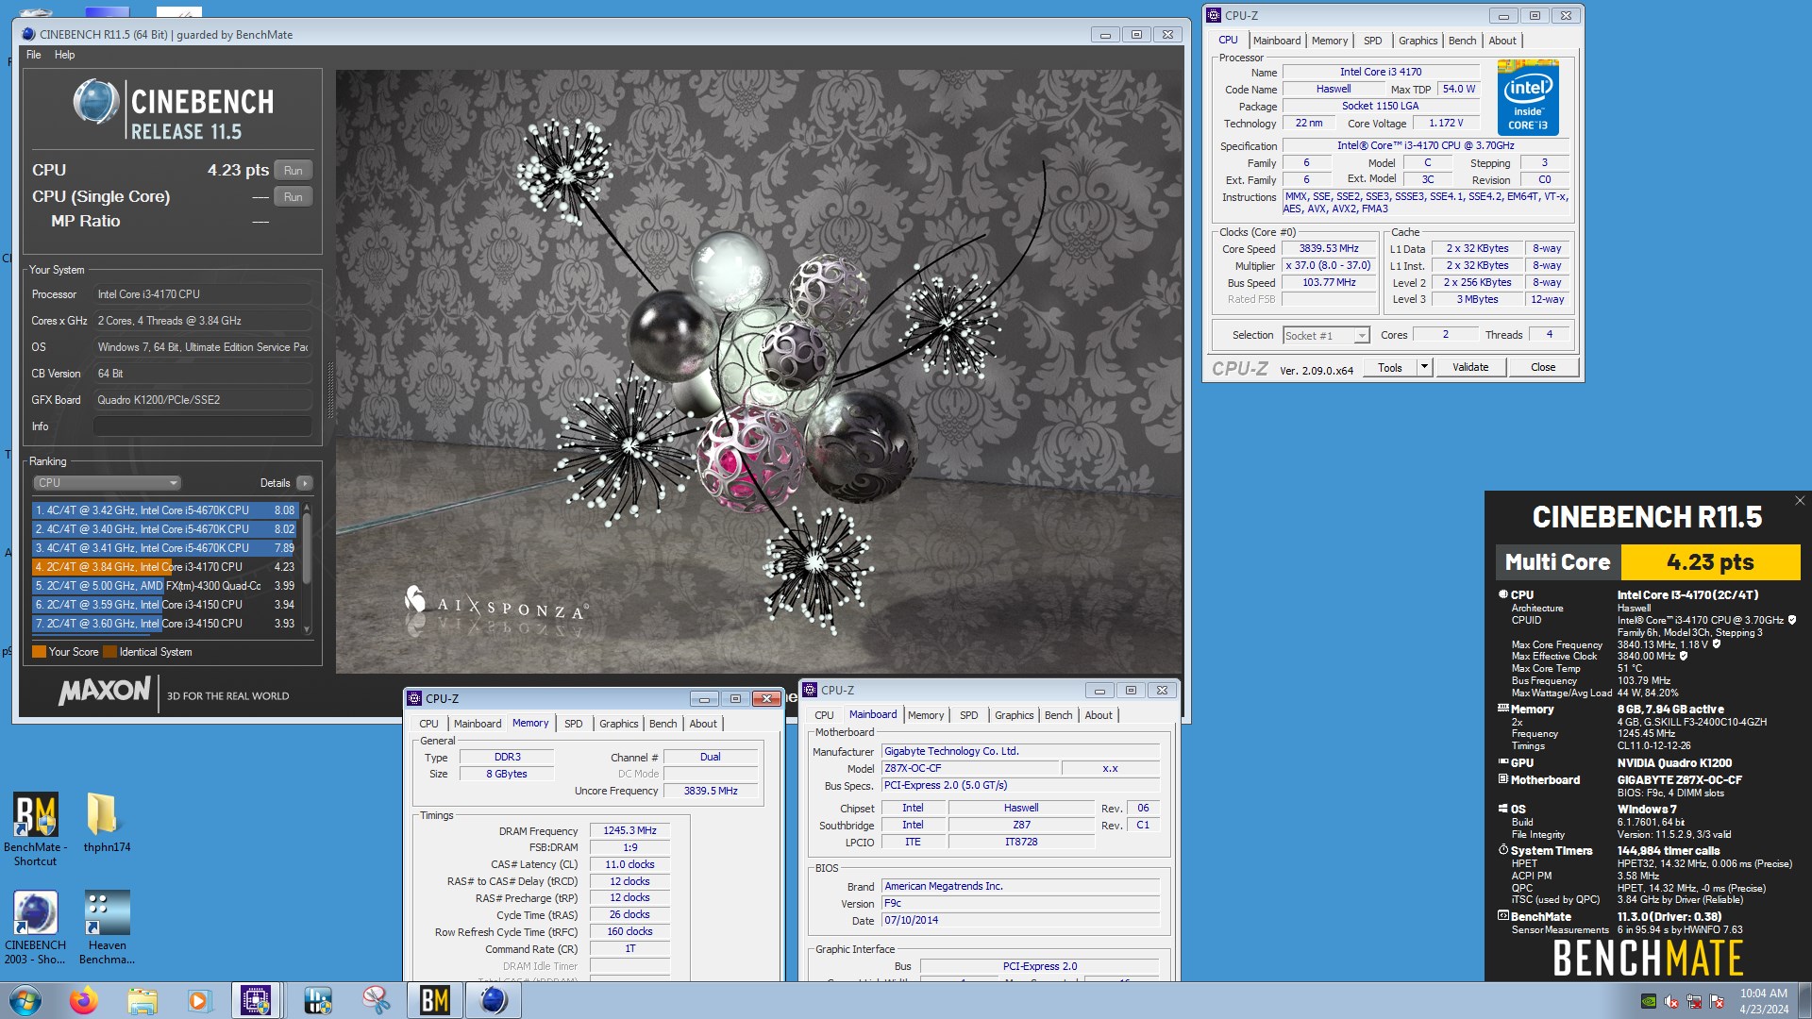Close the BenchMate result overlay
The image size is (1812, 1019).
point(1799,500)
